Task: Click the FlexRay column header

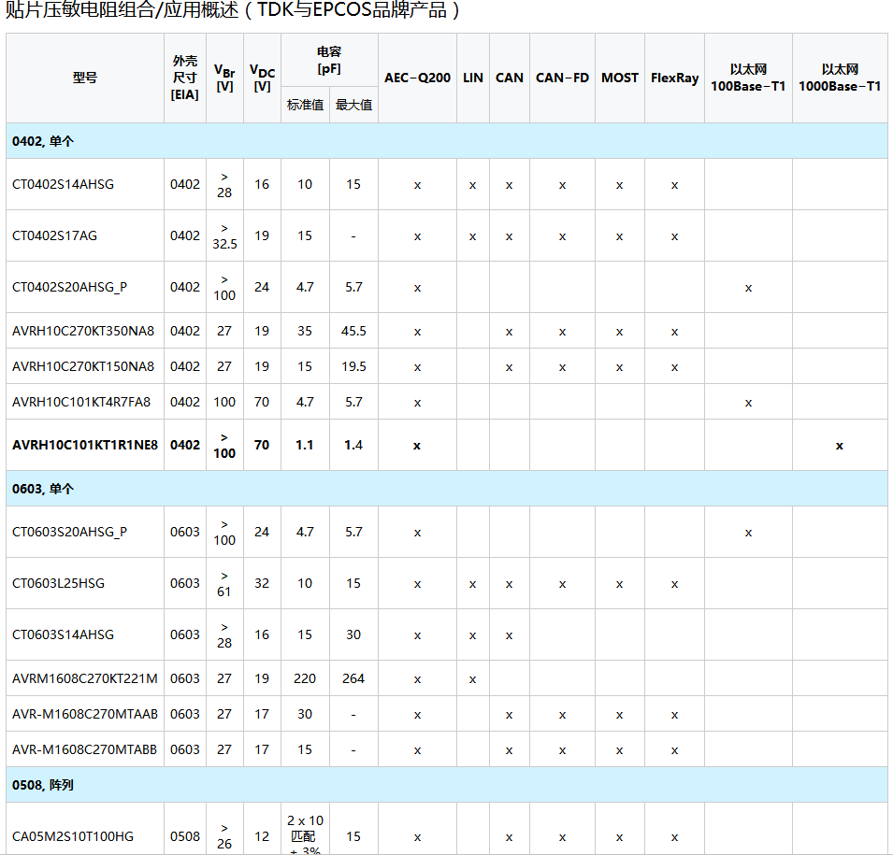Action: click(674, 78)
